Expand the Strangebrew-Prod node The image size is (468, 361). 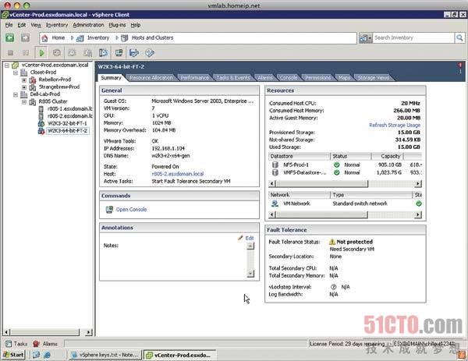[24, 87]
